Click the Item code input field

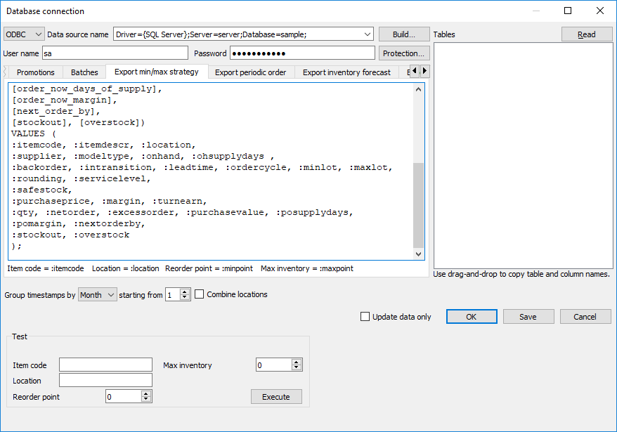pos(105,365)
